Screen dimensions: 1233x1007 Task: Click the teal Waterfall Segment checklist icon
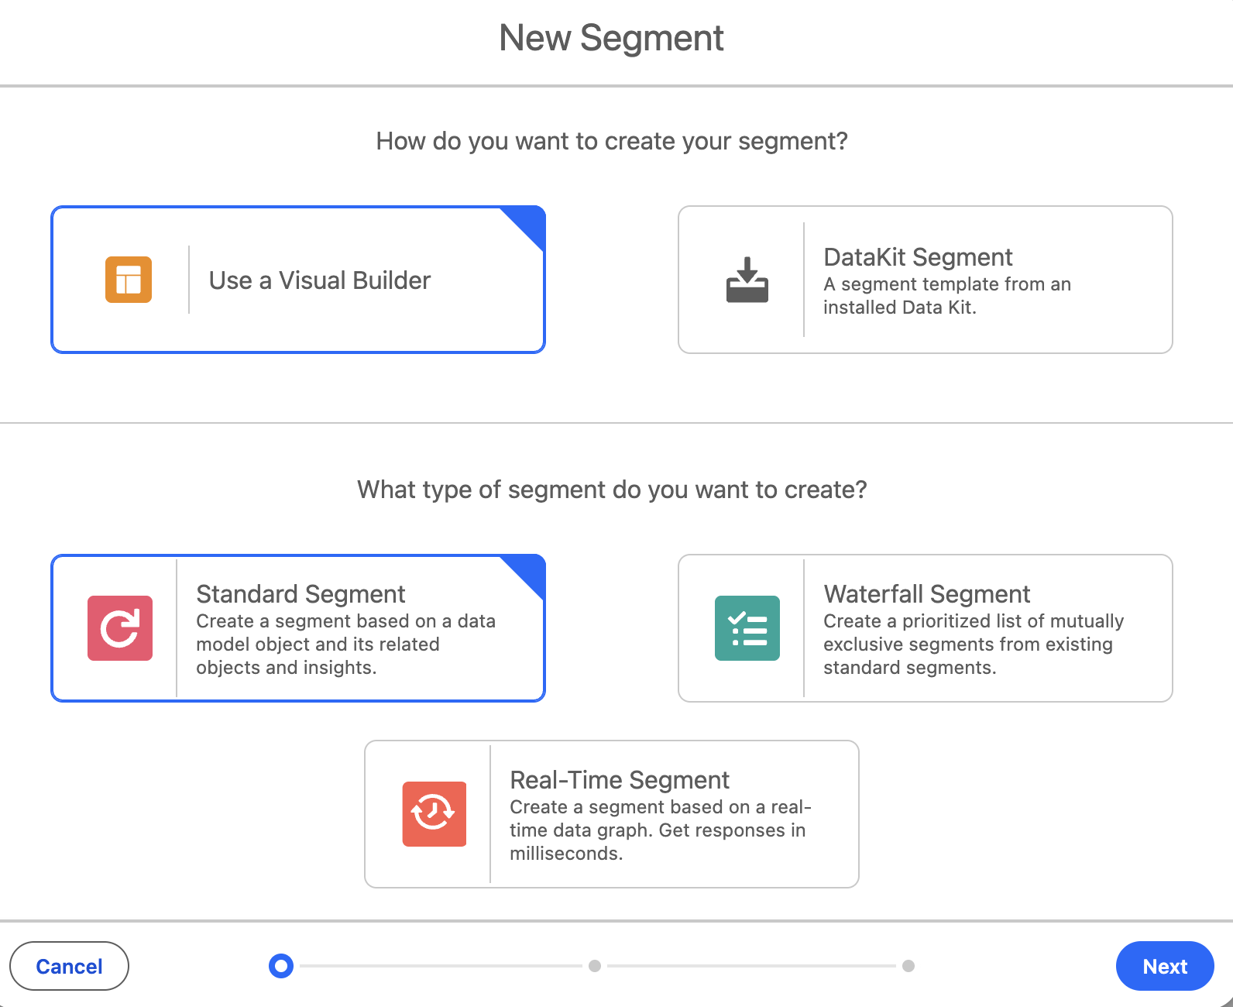(x=747, y=628)
